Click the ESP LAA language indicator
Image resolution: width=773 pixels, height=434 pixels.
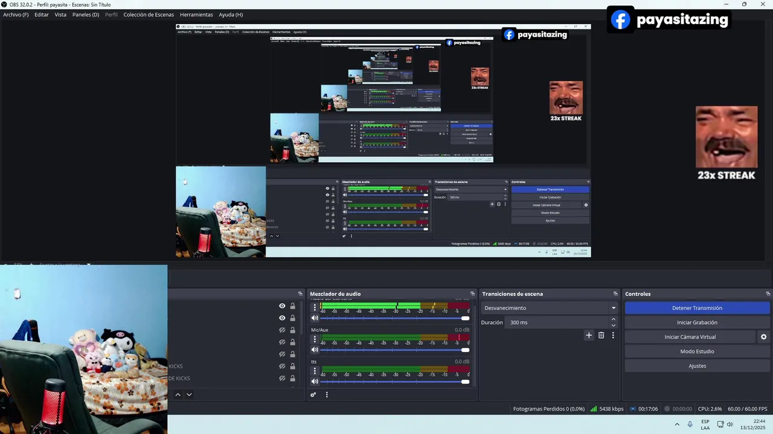[x=705, y=424]
